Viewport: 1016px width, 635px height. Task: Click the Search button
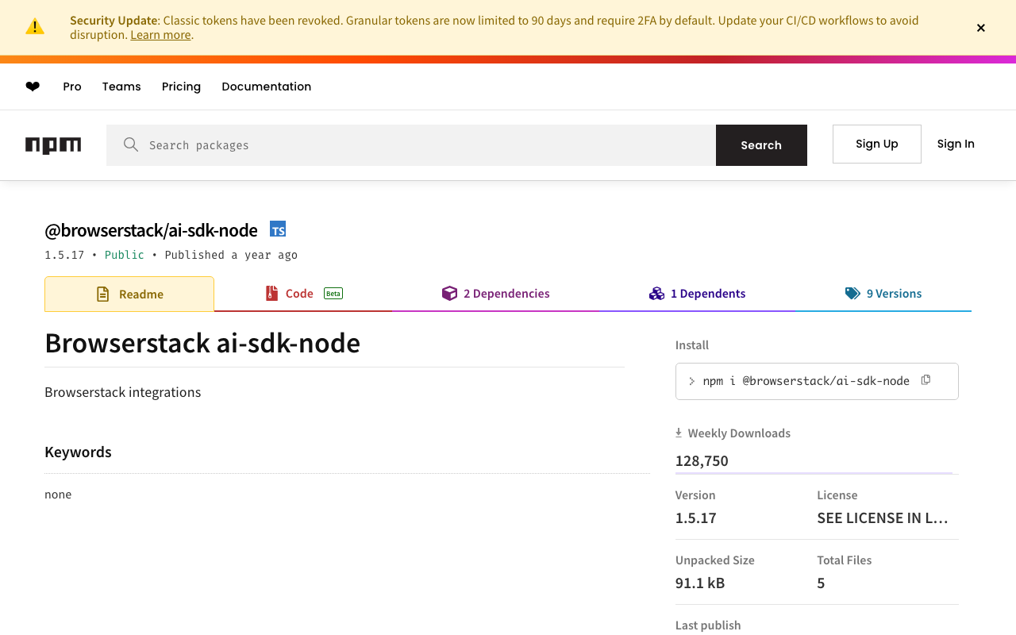point(761,145)
